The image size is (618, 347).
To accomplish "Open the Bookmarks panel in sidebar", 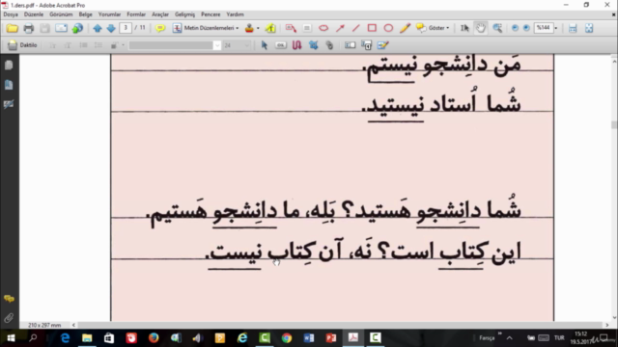I will tap(9, 85).
